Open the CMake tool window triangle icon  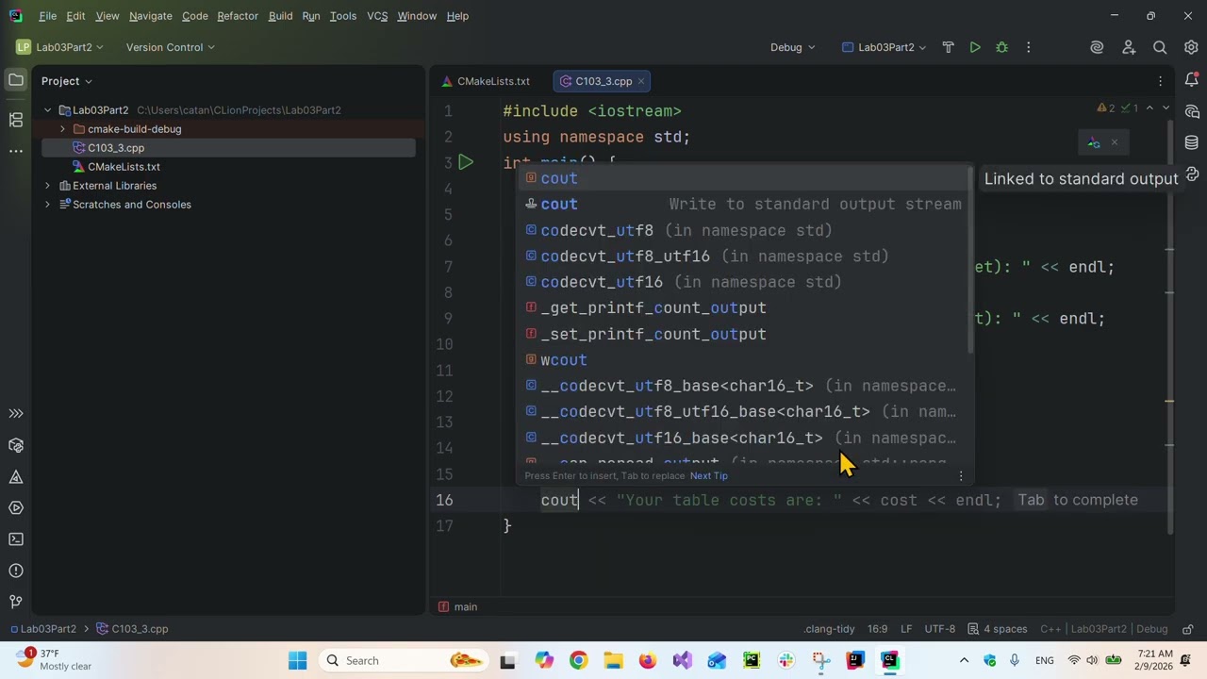(16, 476)
